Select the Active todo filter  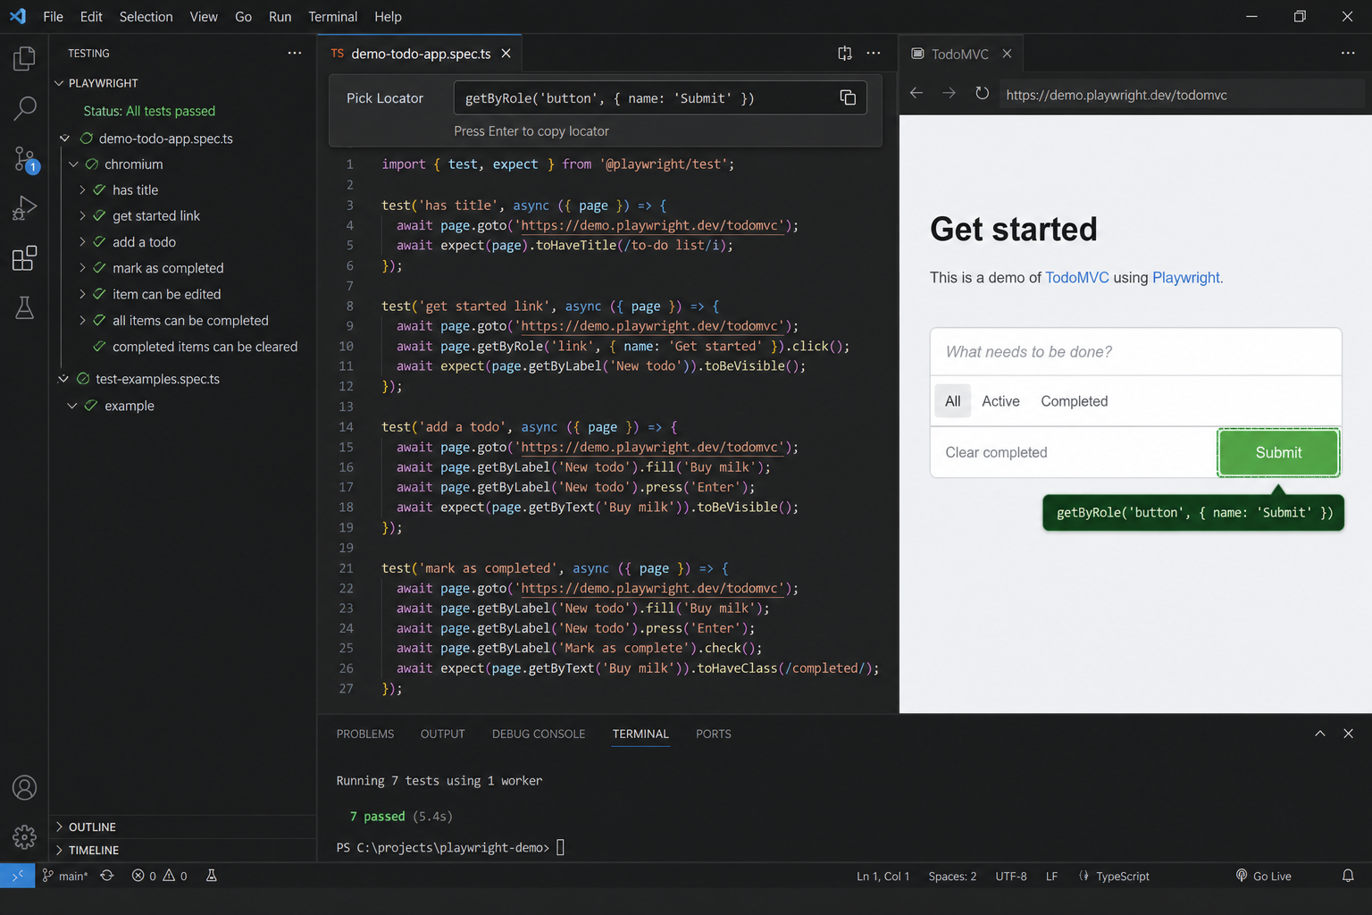point(1000,401)
